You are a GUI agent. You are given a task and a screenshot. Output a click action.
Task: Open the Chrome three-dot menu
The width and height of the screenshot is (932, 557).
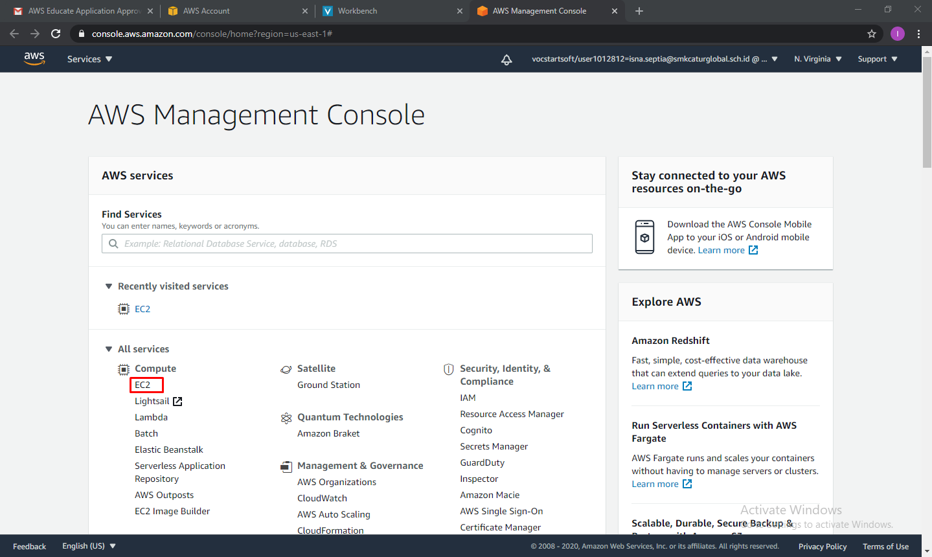pos(918,34)
